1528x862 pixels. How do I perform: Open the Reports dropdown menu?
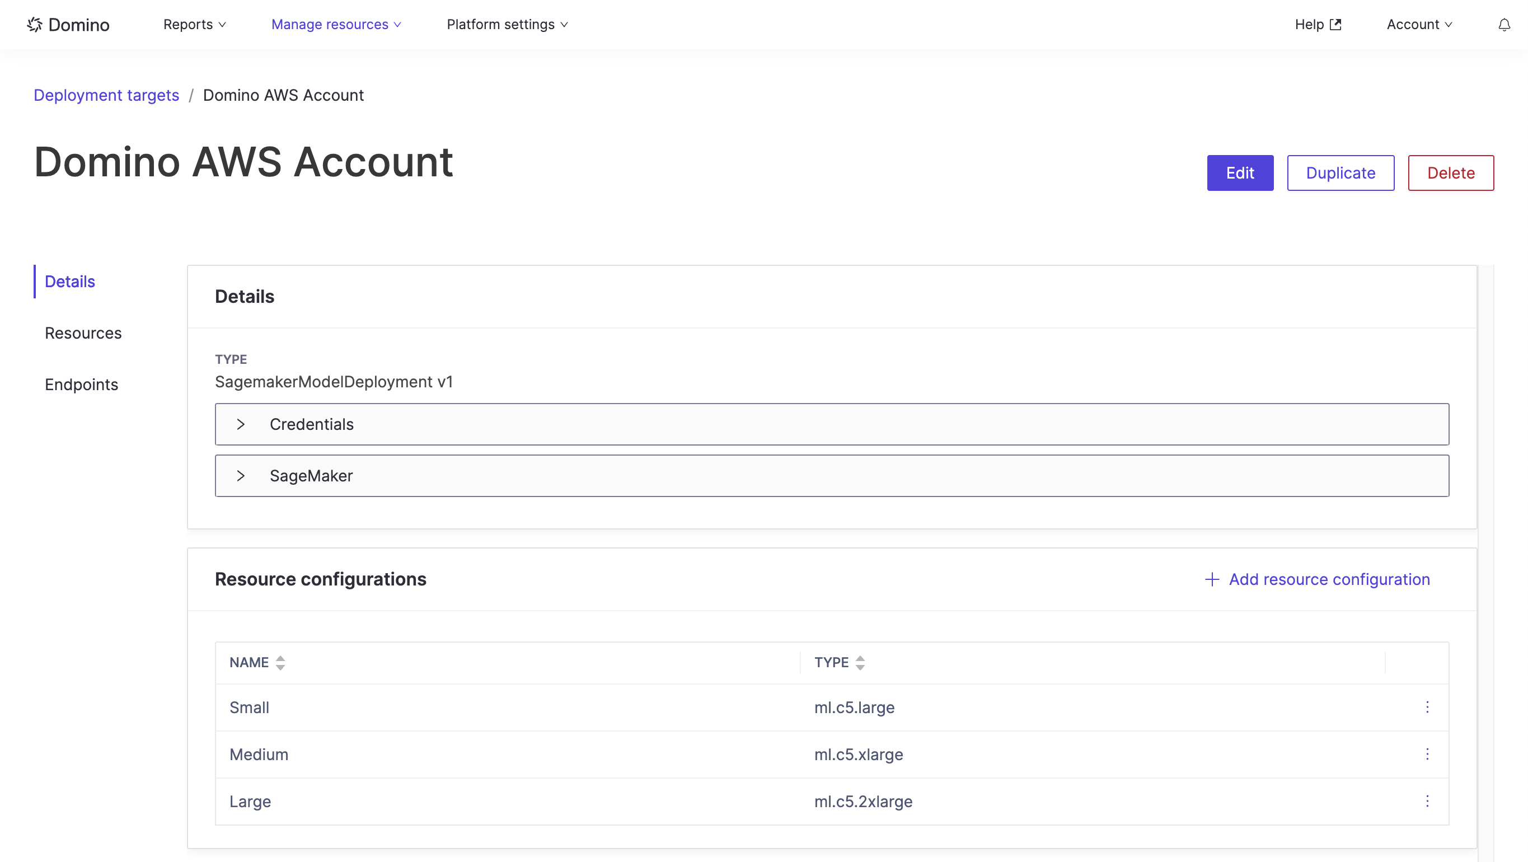[195, 24]
